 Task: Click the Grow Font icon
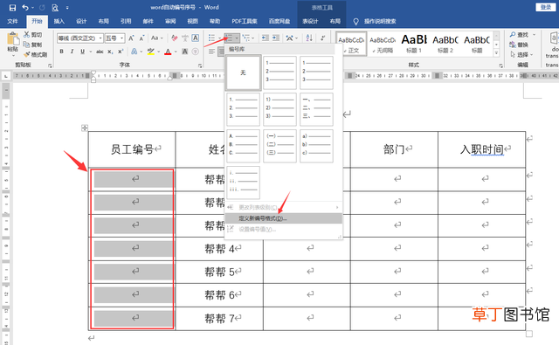tap(131, 38)
